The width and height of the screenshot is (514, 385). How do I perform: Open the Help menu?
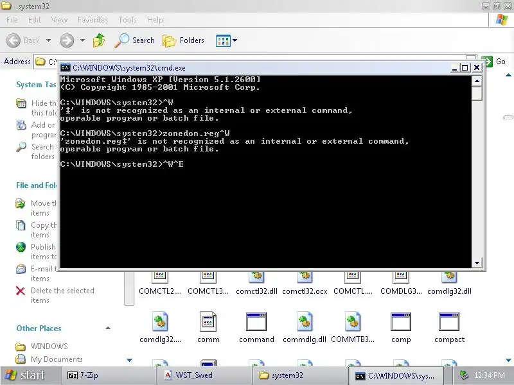coord(155,20)
